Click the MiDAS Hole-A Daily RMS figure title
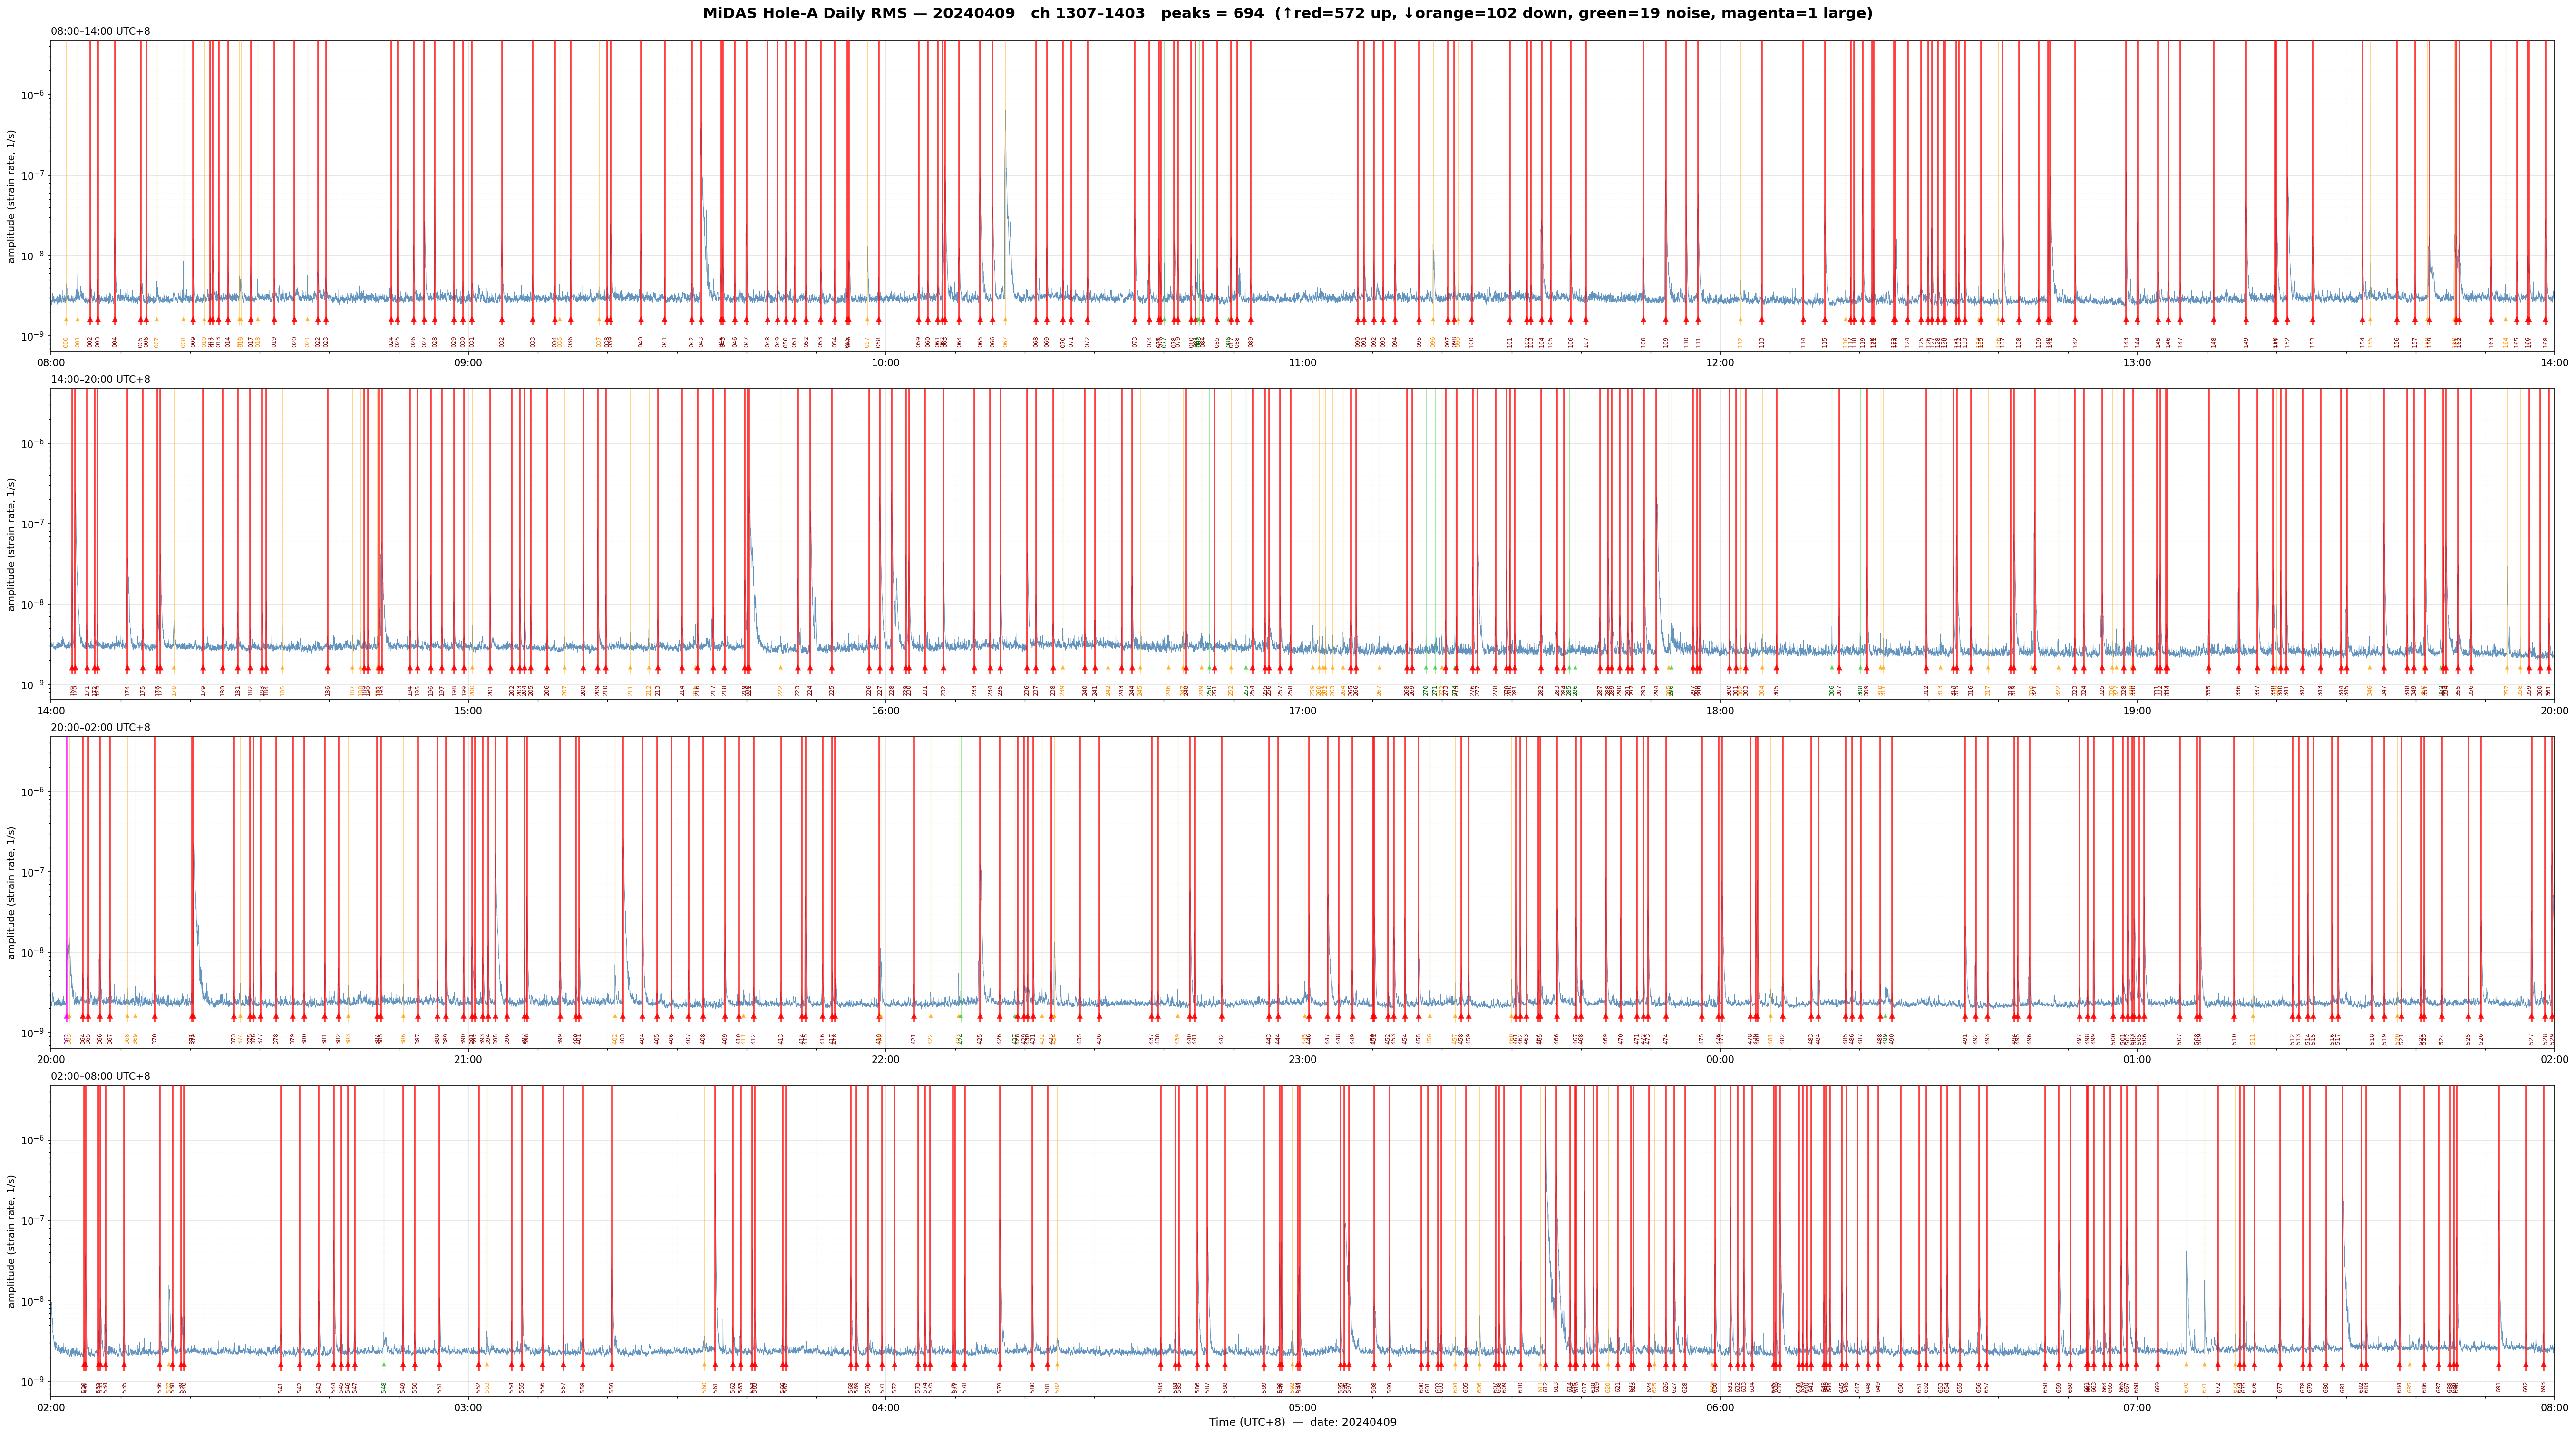2576x1435 pixels. point(1288,13)
